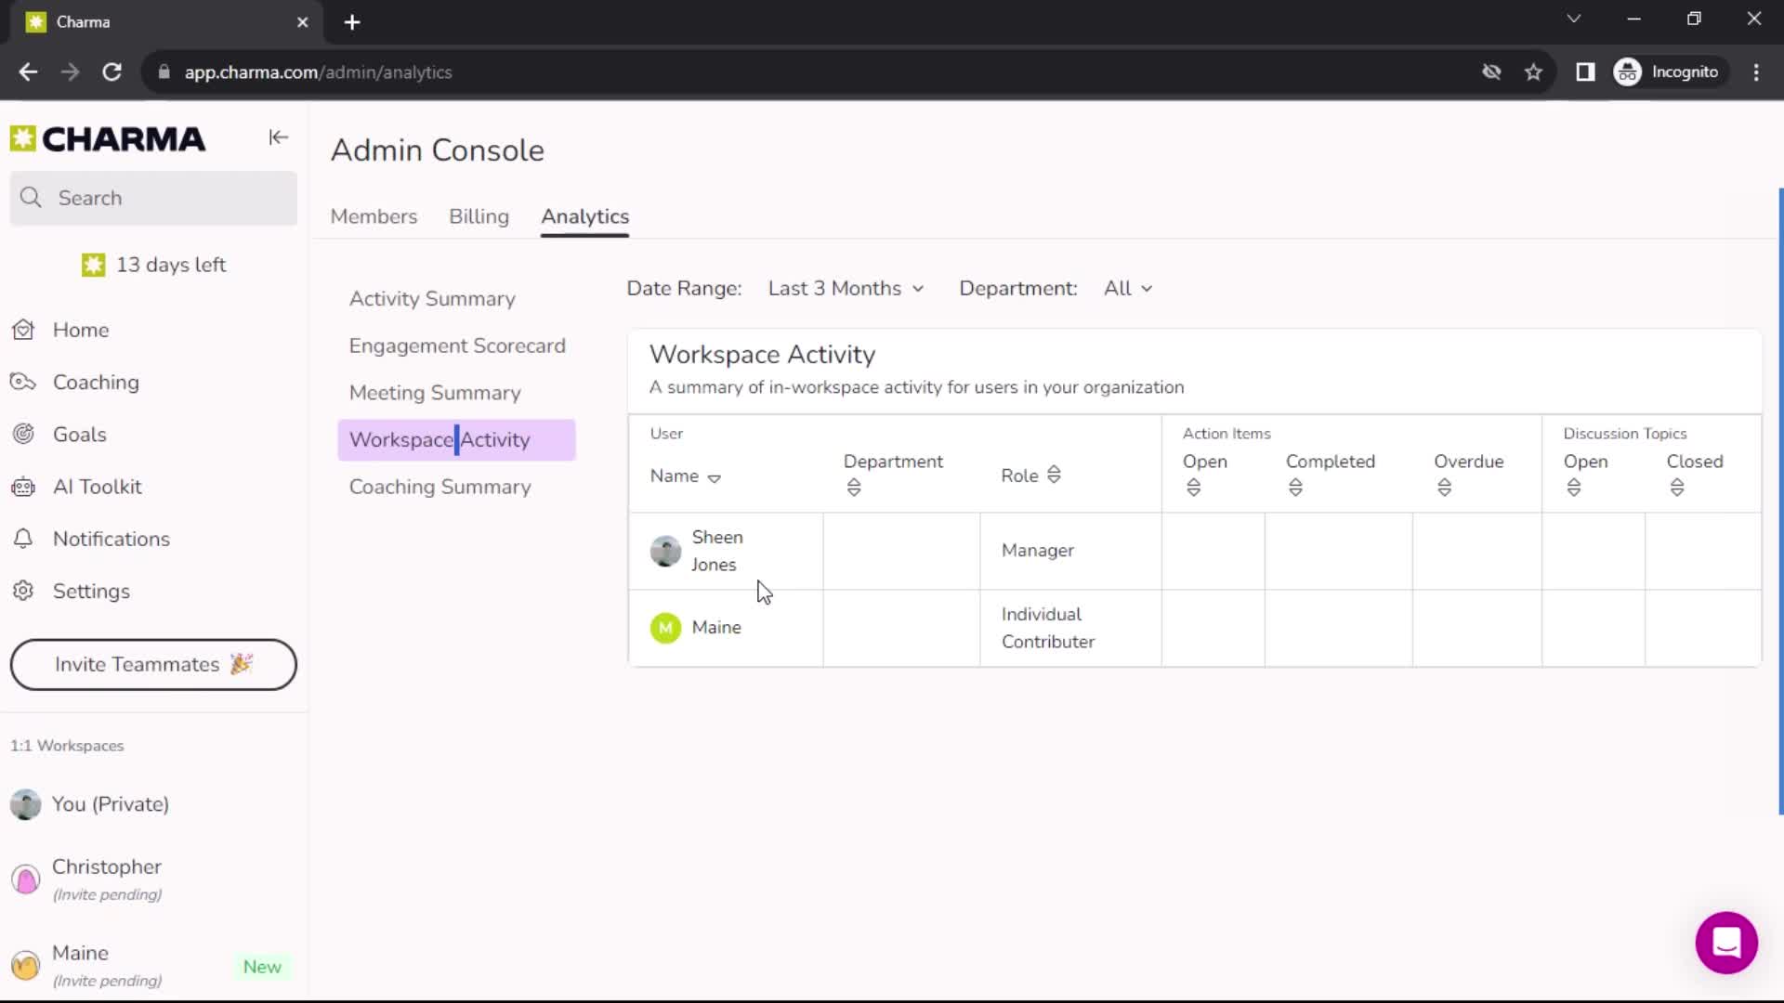Open Settings panel
Screen dimensions: 1784x1003
click(x=91, y=591)
